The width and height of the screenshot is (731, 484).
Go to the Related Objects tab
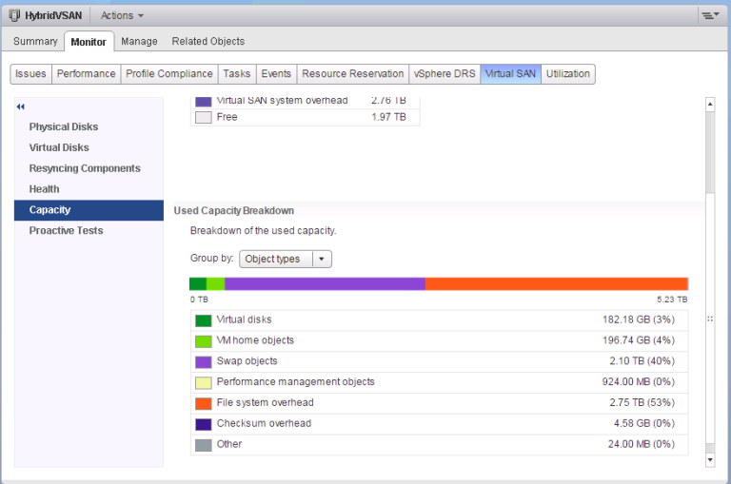207,41
